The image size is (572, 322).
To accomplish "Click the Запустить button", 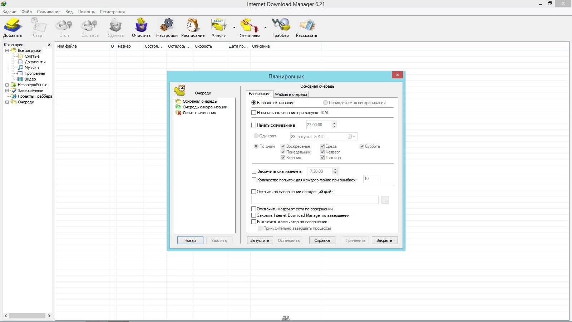I will click(x=260, y=240).
